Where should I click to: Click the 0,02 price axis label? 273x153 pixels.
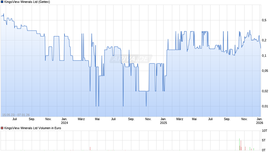[265, 91]
